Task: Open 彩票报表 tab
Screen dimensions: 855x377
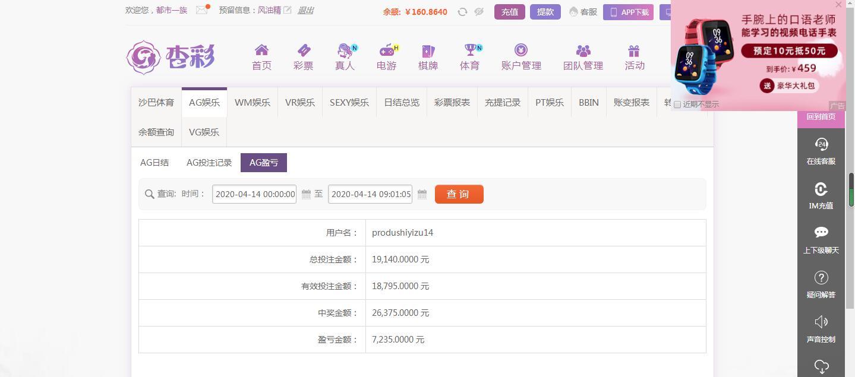Action: click(452, 103)
